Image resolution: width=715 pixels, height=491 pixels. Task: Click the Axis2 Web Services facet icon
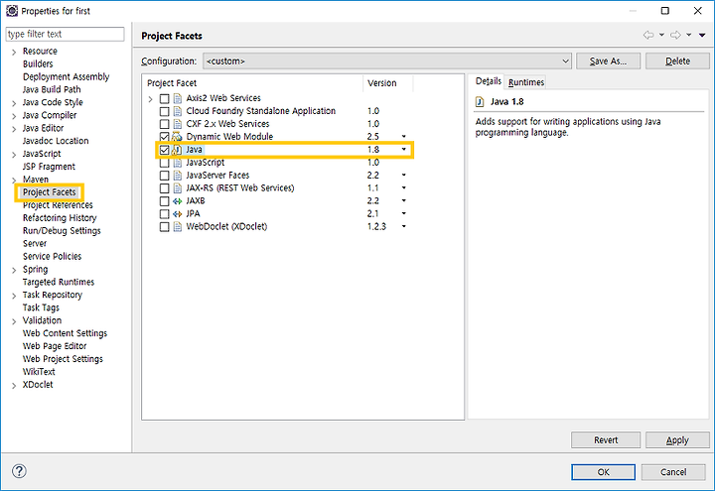click(178, 98)
